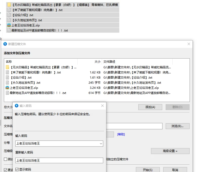
Task: Click path G:\套图\新建文件夹\上老王论坛当老王.zip
Action: (131, 88)
